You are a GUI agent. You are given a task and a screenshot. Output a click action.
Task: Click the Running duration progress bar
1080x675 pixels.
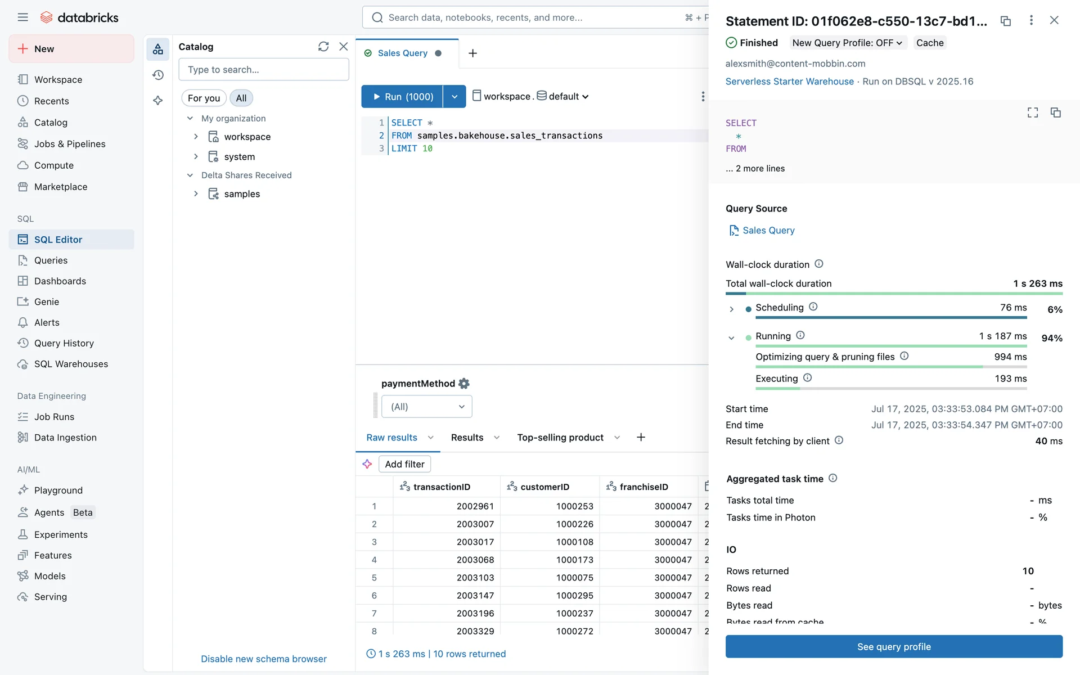(891, 346)
